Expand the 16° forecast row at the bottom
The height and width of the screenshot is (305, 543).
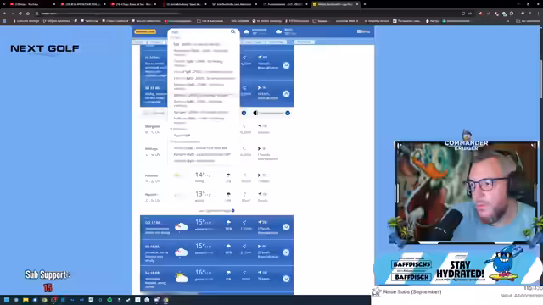pos(286,279)
